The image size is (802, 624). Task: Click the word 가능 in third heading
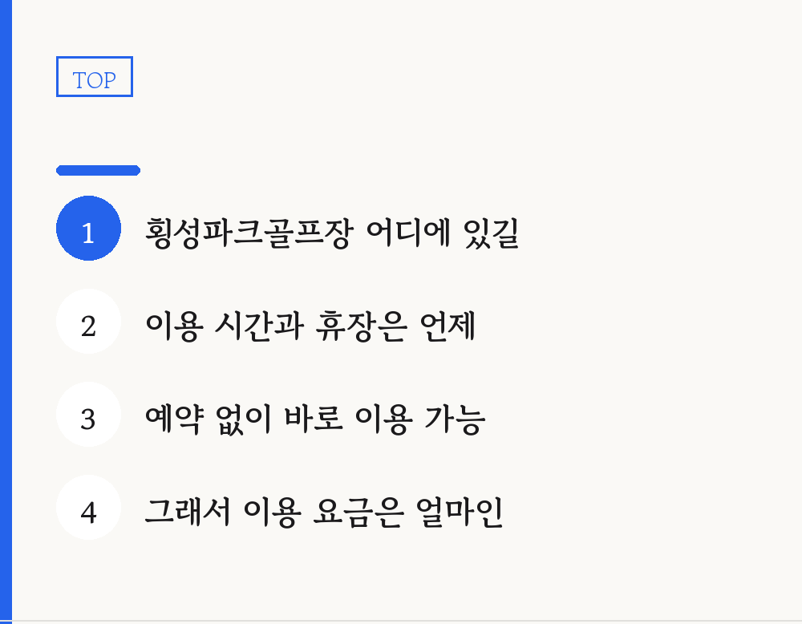point(456,419)
